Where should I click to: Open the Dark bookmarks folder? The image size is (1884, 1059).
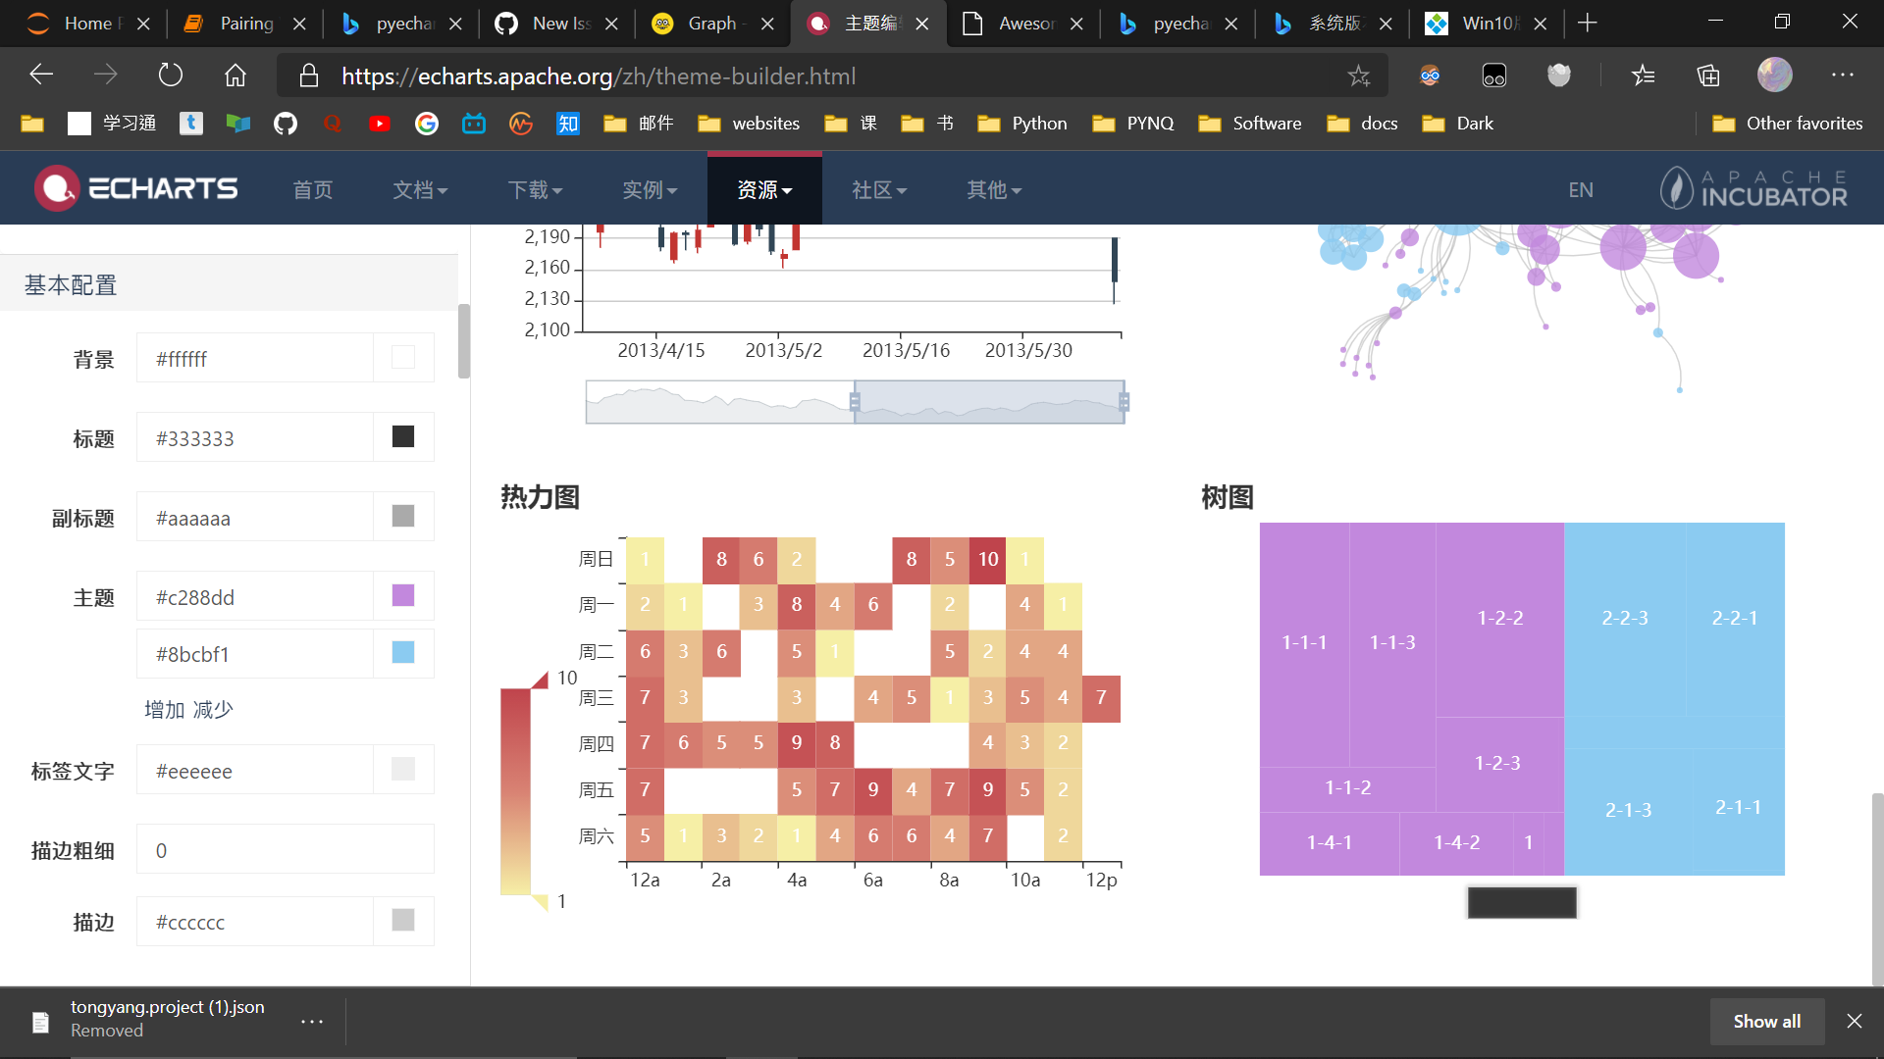1457,123
